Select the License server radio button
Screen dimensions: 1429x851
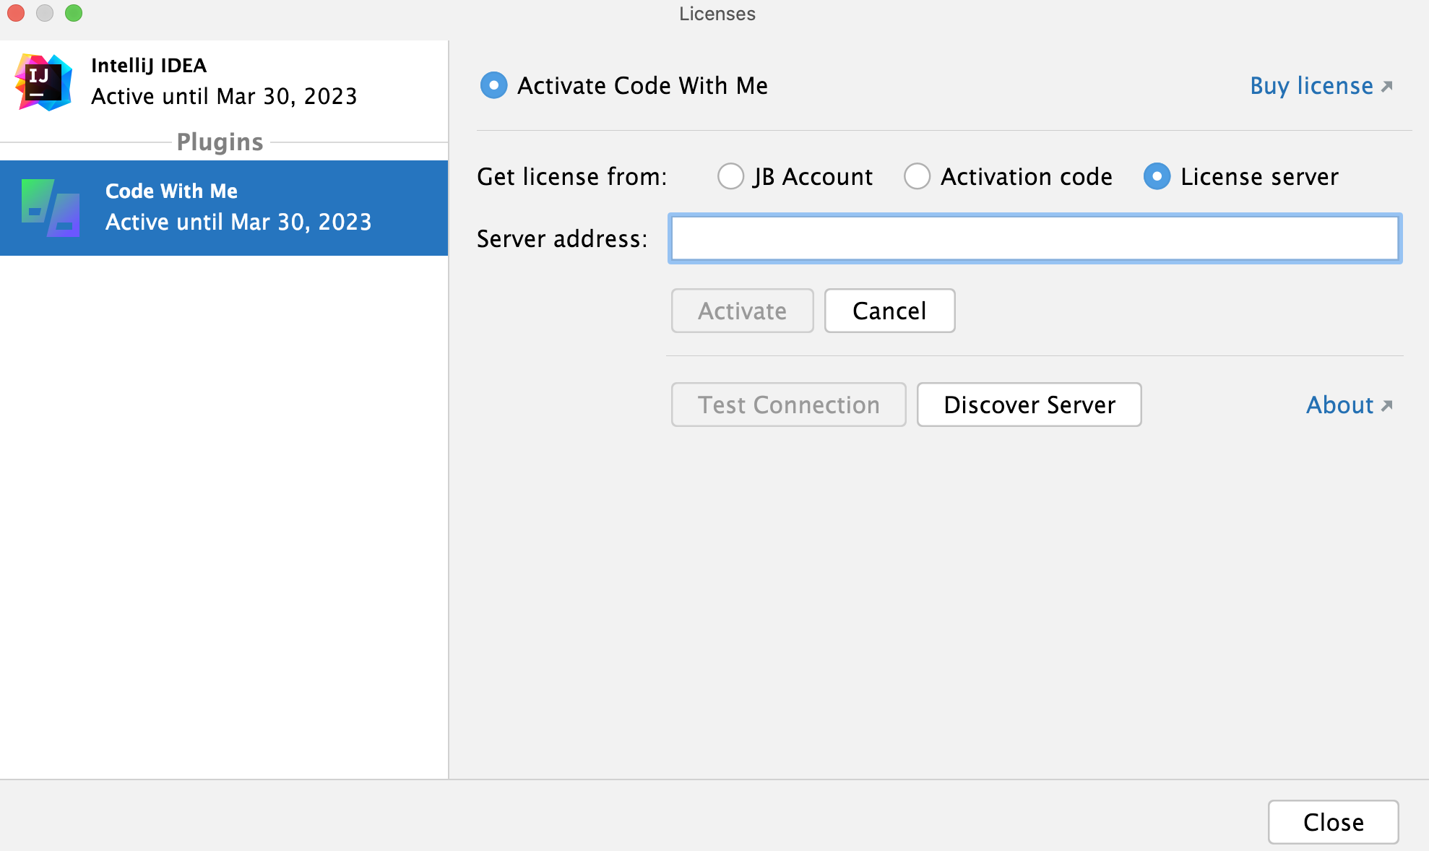1156,177
